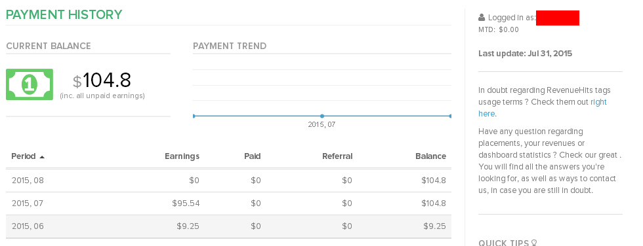
Task: Click the red redacted username box
Action: coord(557,18)
